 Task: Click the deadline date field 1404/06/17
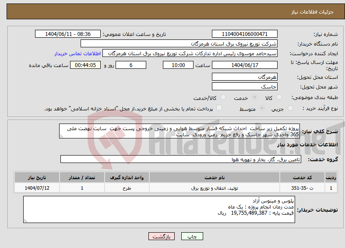coord(244,65)
